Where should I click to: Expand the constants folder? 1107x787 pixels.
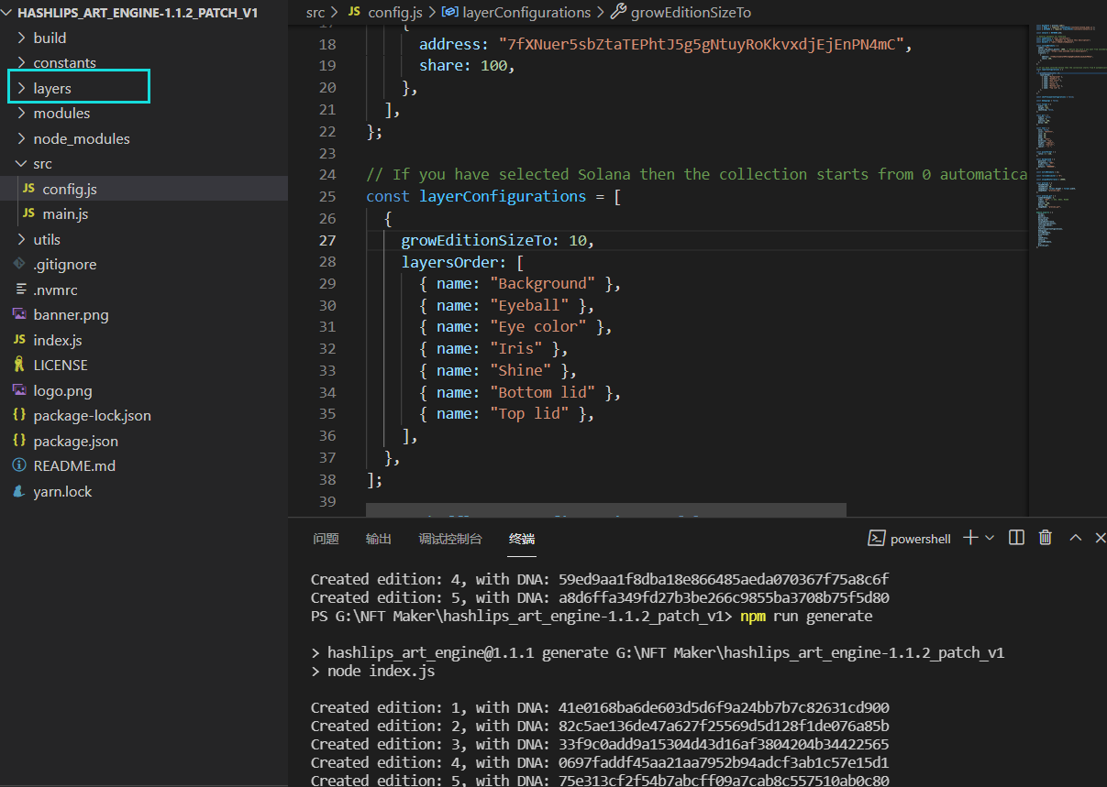pyautogui.click(x=64, y=63)
